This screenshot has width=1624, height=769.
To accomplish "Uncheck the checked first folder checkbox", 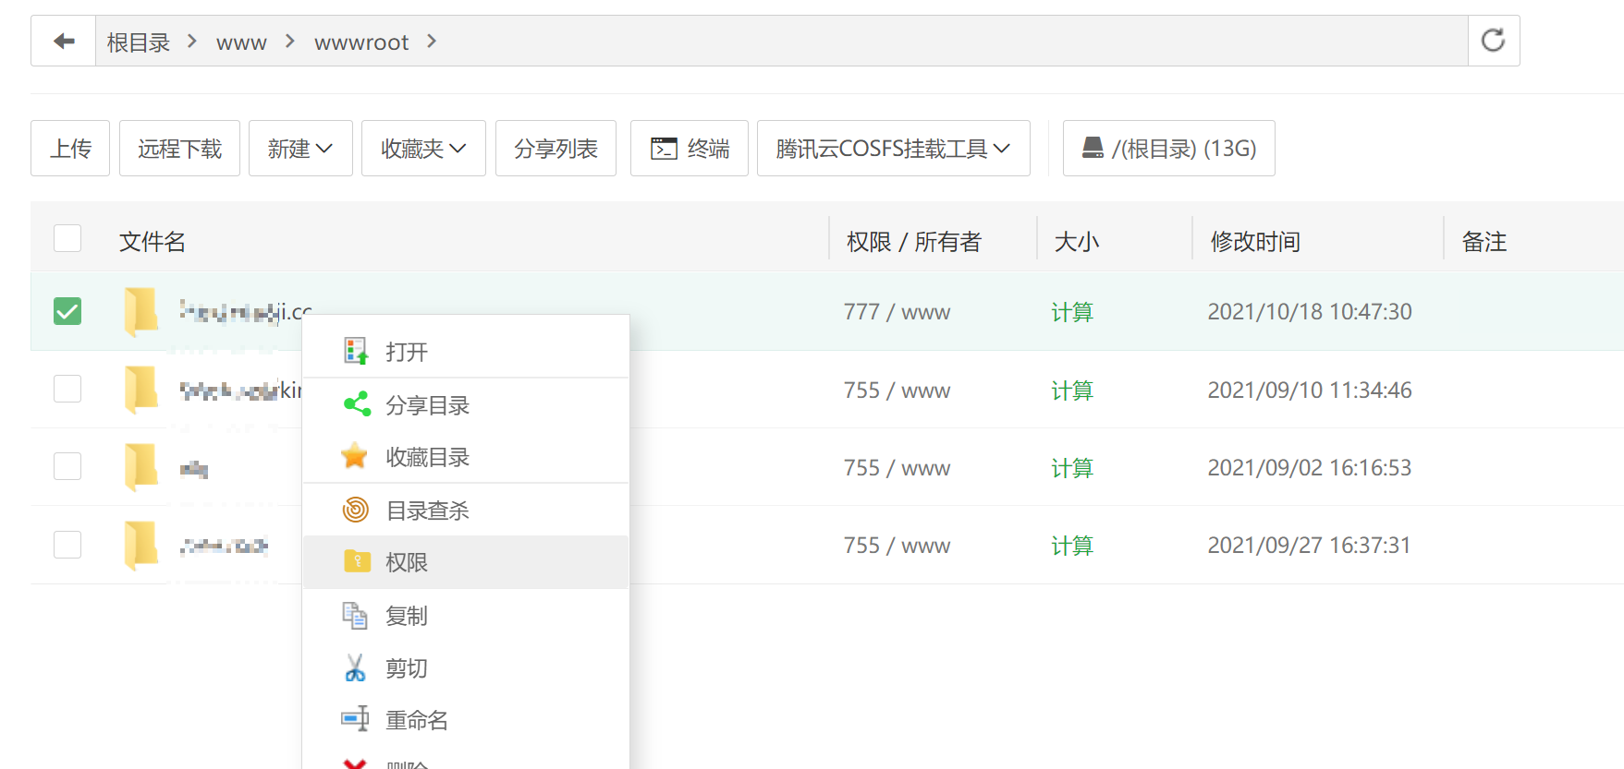I will pyautogui.click(x=67, y=311).
